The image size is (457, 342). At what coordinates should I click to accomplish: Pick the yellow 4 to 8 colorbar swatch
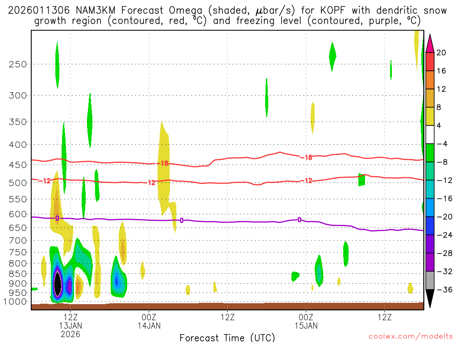pyautogui.click(x=430, y=116)
